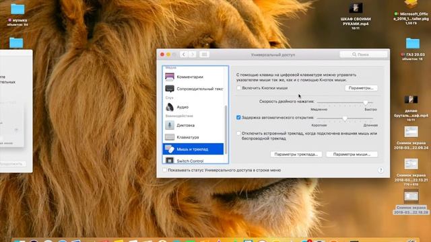The height and width of the screenshot is (242, 431).
Task: Click the Аудио speaker icon
Action: pos(170,107)
